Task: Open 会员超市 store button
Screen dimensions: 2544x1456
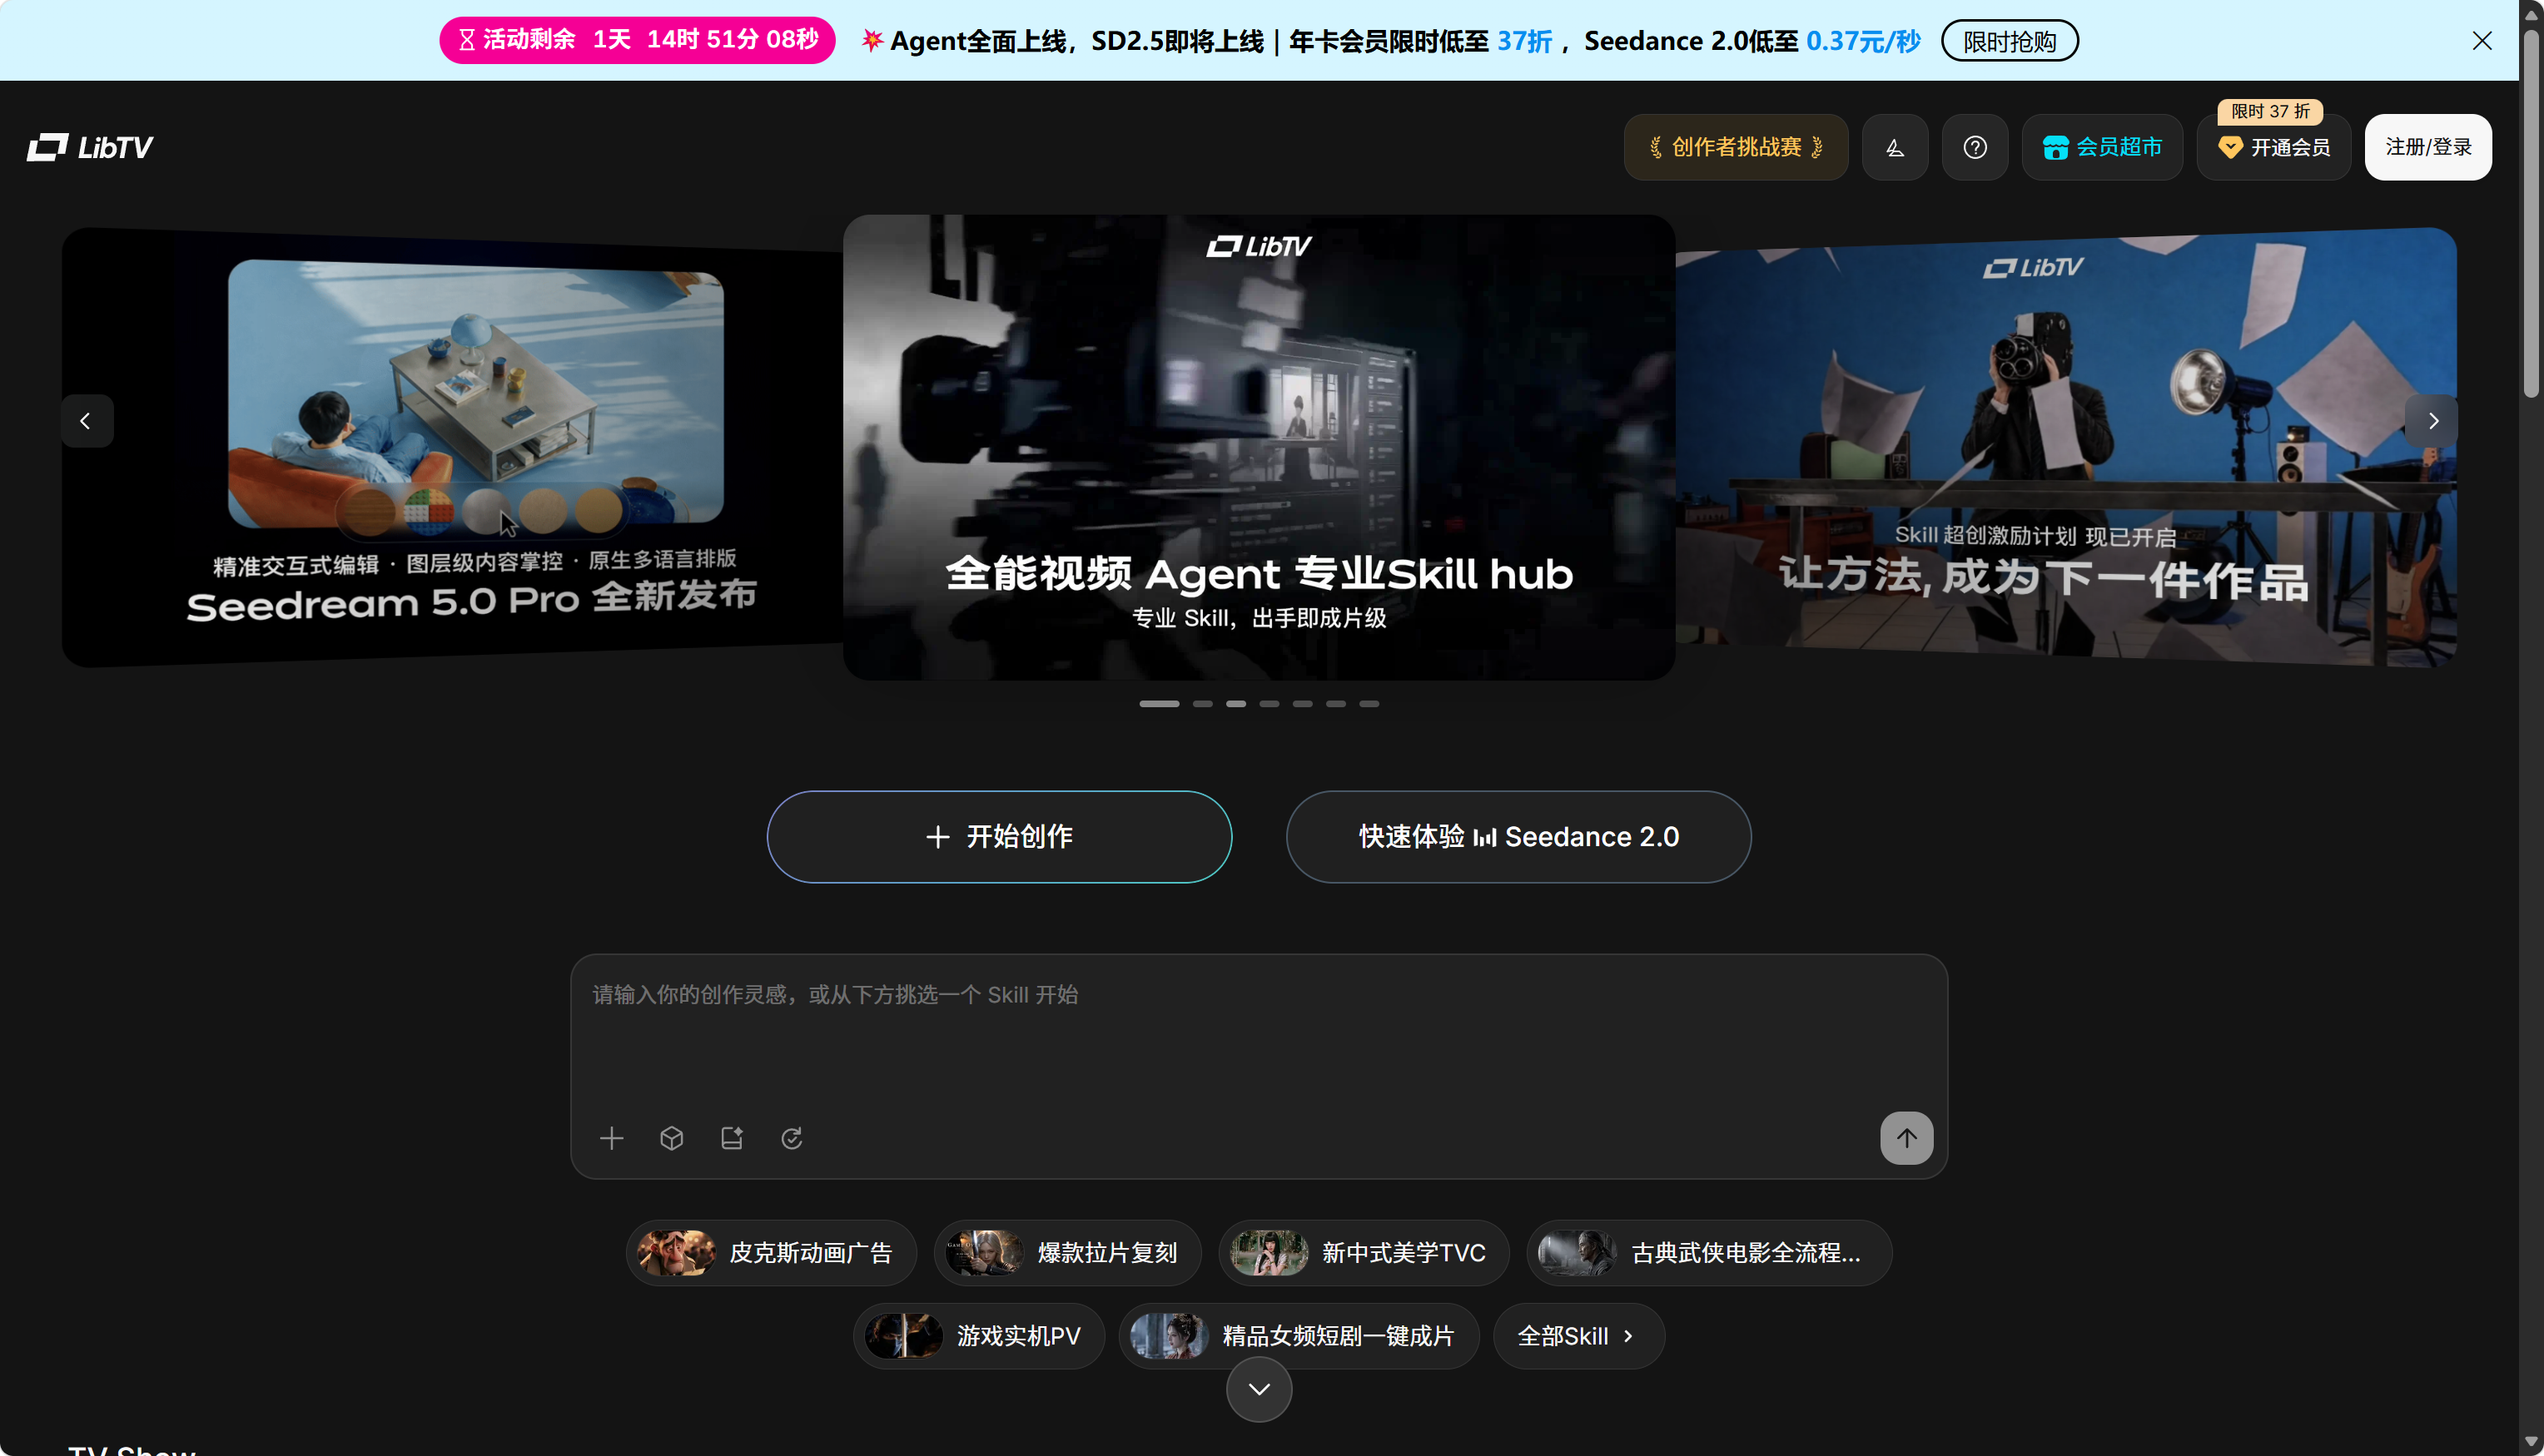Action: [2102, 147]
